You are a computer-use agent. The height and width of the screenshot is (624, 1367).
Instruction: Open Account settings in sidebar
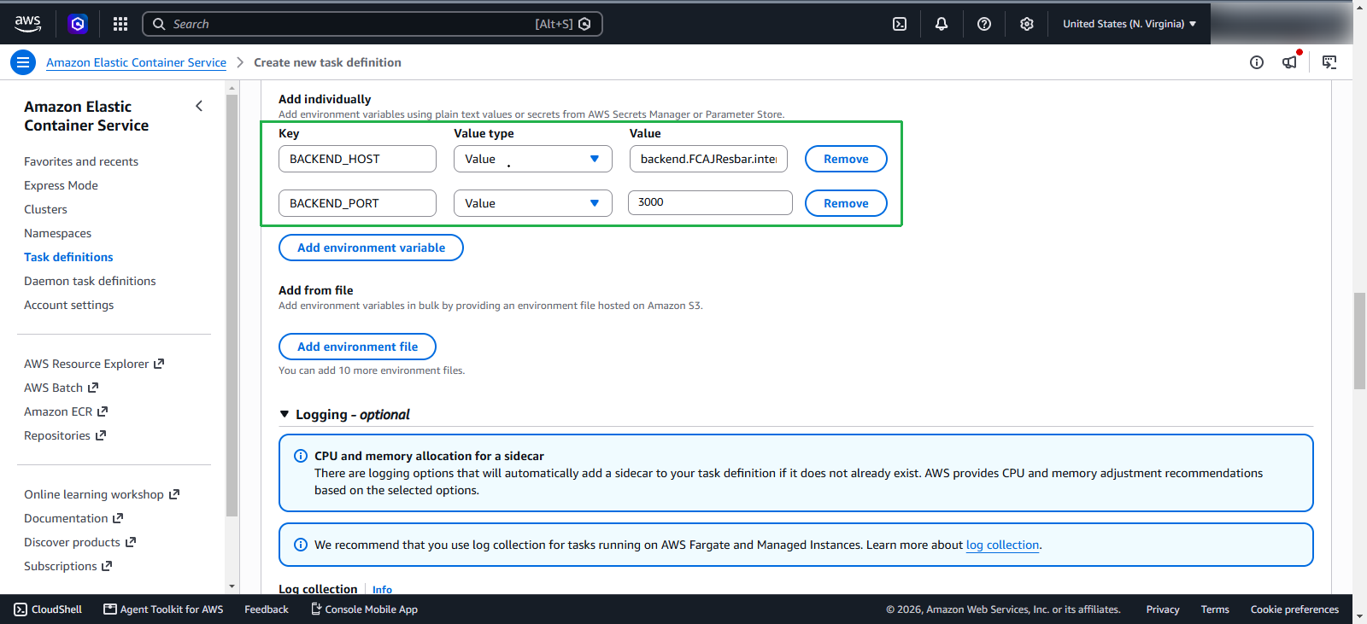68,305
